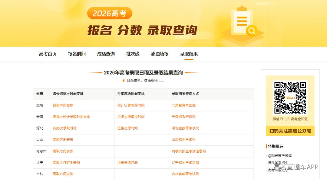Click 辽宁 征集志愿时间 link

click(x=127, y=163)
